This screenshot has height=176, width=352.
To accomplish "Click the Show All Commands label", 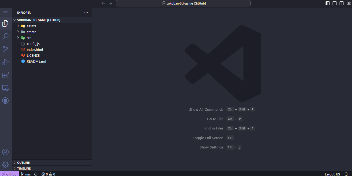I will pyautogui.click(x=206, y=109).
